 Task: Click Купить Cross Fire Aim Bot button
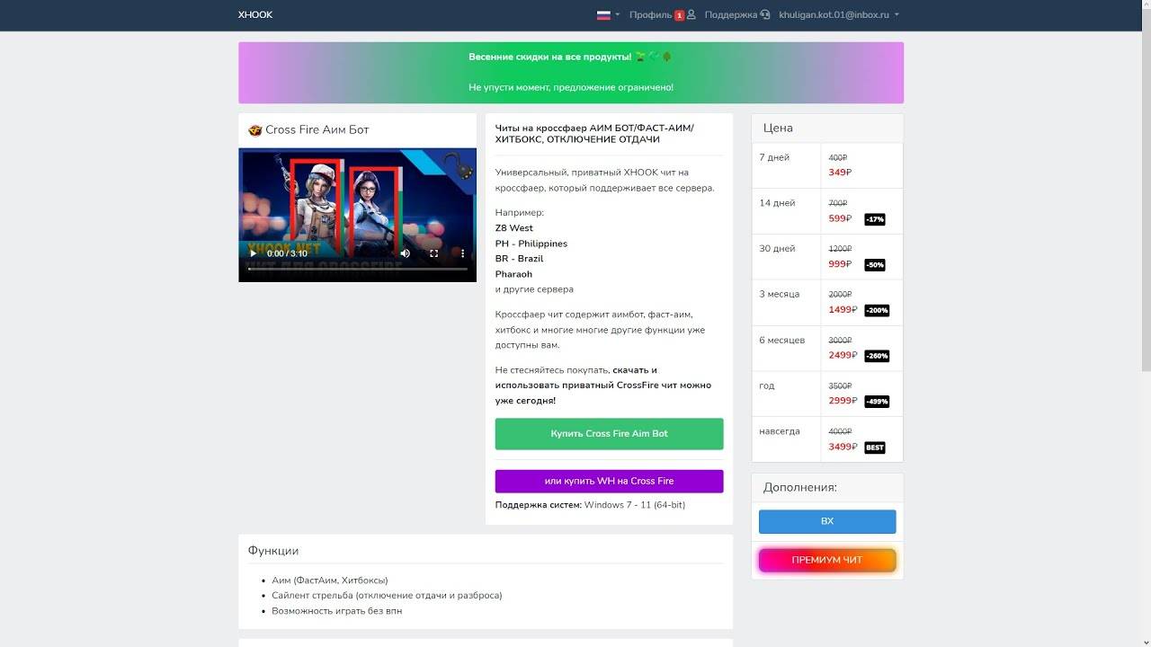tap(609, 433)
